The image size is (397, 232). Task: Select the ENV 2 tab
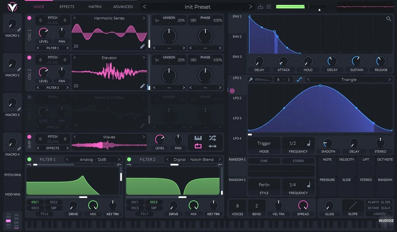click(x=237, y=37)
